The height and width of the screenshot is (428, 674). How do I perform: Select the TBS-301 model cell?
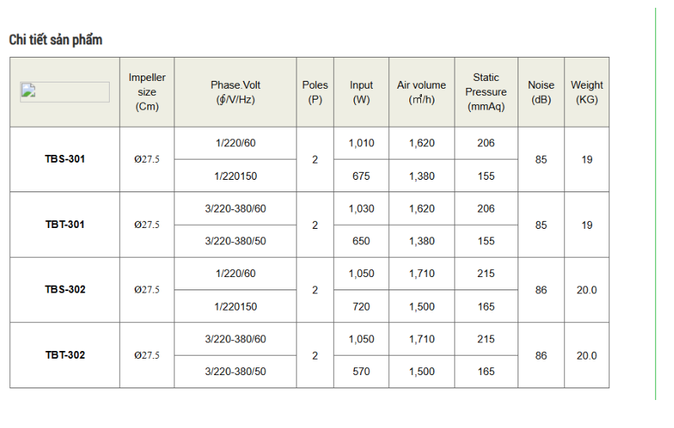click(x=65, y=160)
